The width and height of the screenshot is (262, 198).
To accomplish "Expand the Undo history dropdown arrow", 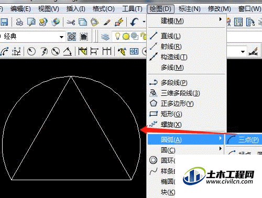I will click(x=144, y=22).
